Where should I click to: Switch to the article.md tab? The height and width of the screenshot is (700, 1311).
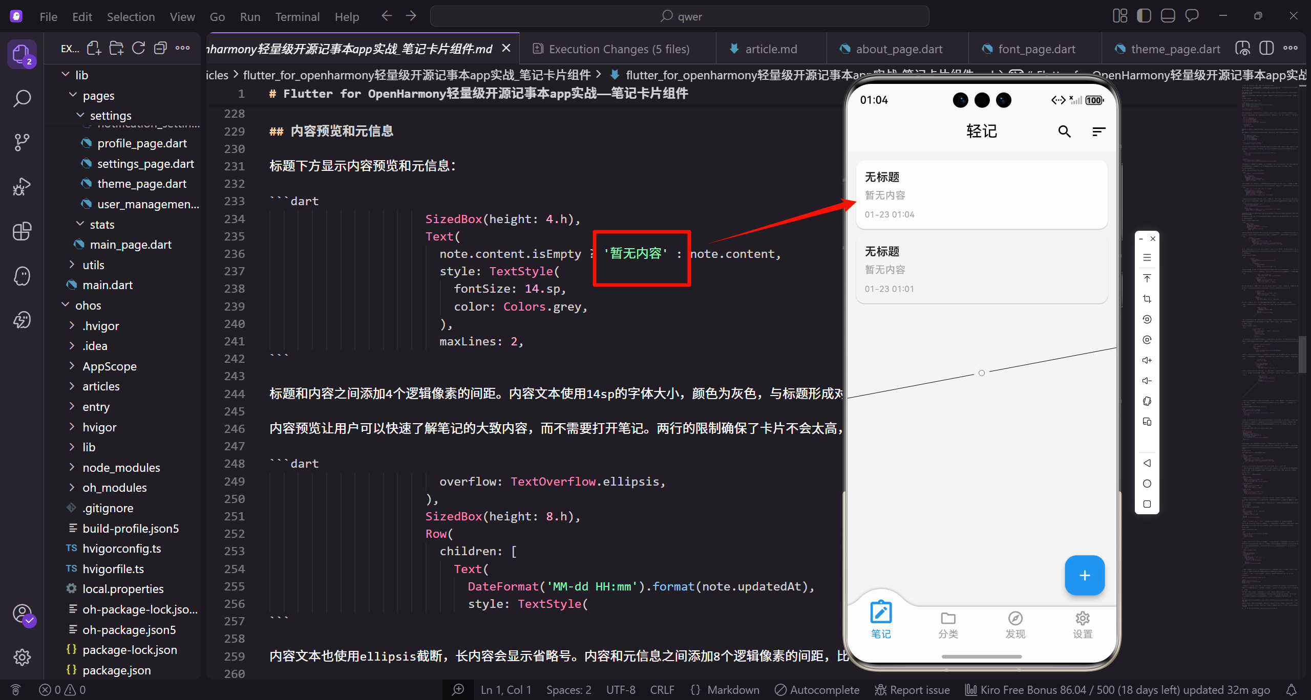(770, 49)
